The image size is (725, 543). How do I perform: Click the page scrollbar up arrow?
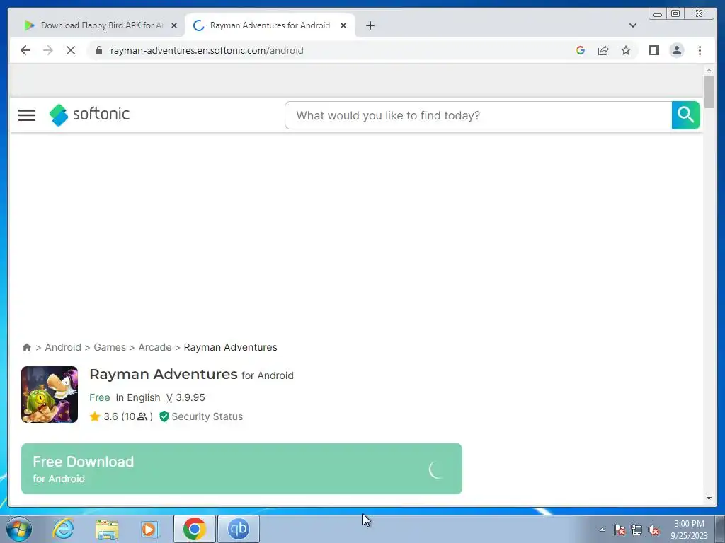(x=709, y=70)
